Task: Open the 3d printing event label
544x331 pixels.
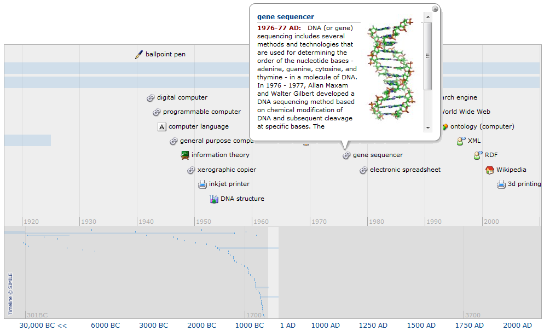Action: 524,184
